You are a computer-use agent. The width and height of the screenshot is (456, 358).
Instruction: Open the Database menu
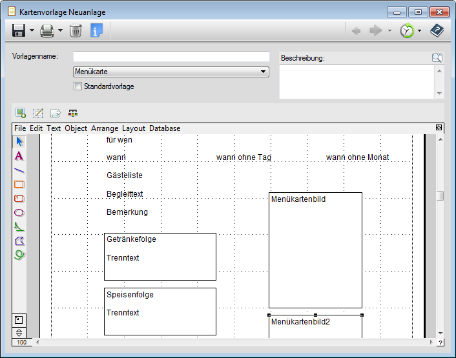pyautogui.click(x=165, y=128)
